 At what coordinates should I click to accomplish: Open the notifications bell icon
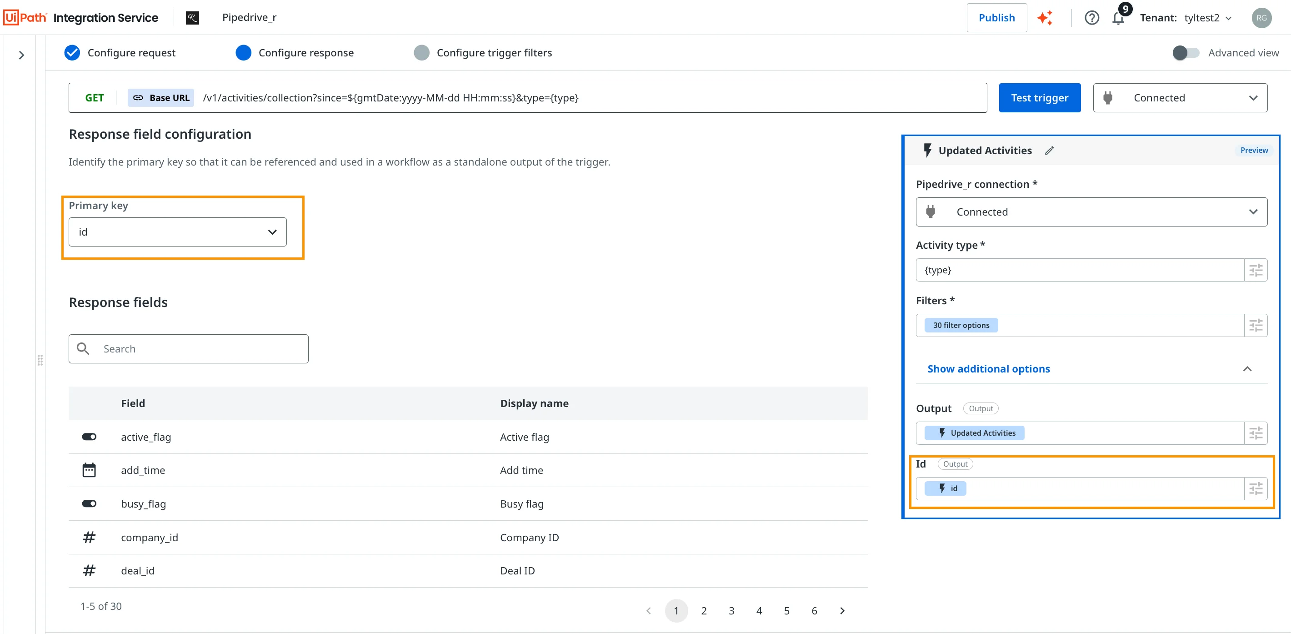[x=1118, y=18]
